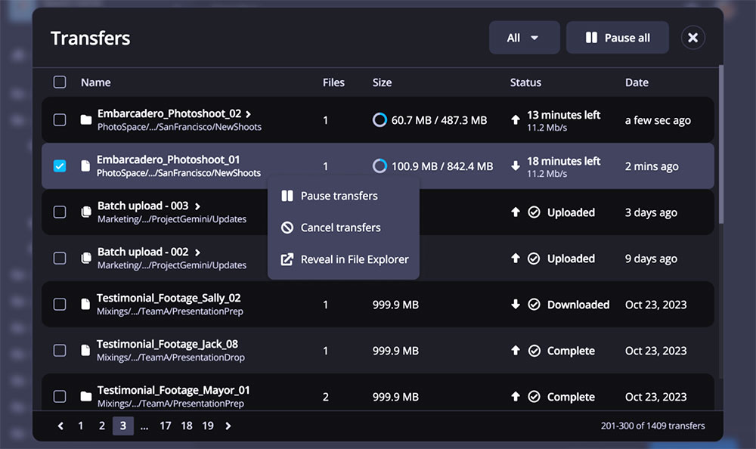Expand Batch upload - 002 chevron
This screenshot has width=756, height=449.
197,252
